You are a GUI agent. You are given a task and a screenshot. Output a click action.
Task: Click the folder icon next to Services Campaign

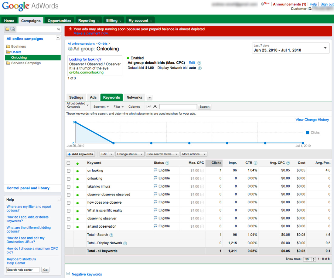[8, 63]
